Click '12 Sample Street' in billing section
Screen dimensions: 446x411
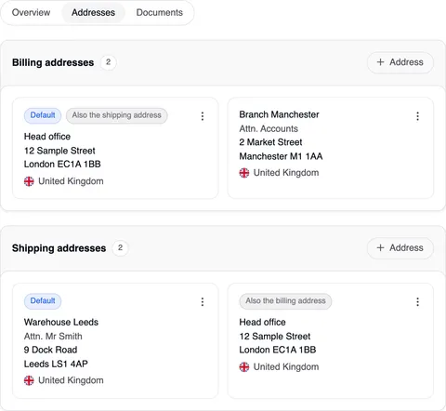click(59, 151)
